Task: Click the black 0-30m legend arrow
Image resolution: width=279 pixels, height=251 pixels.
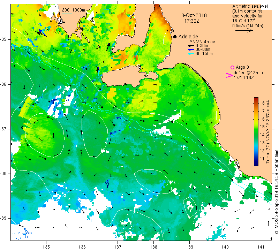Action: [x=191, y=46]
